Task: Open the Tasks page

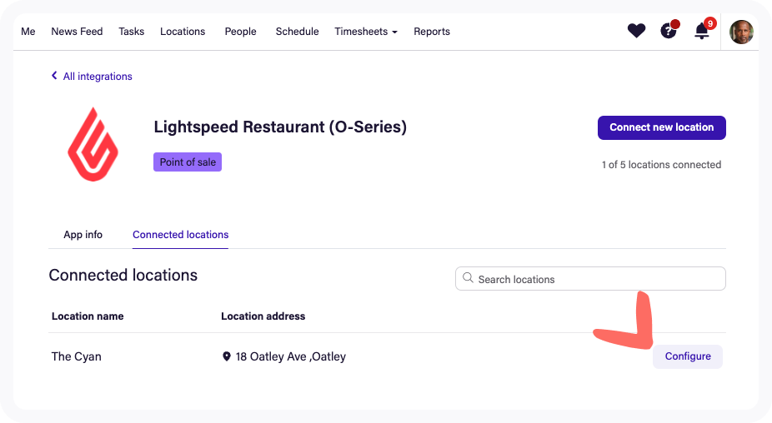Action: 132,32
